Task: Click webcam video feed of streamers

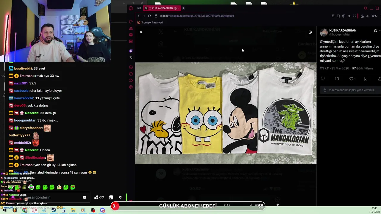Action: (x=55, y=31)
